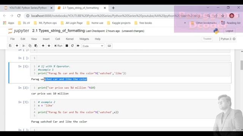The width and height of the screenshot is (243, 136).
Task: Go back in browser history
Action: coord(5,16)
